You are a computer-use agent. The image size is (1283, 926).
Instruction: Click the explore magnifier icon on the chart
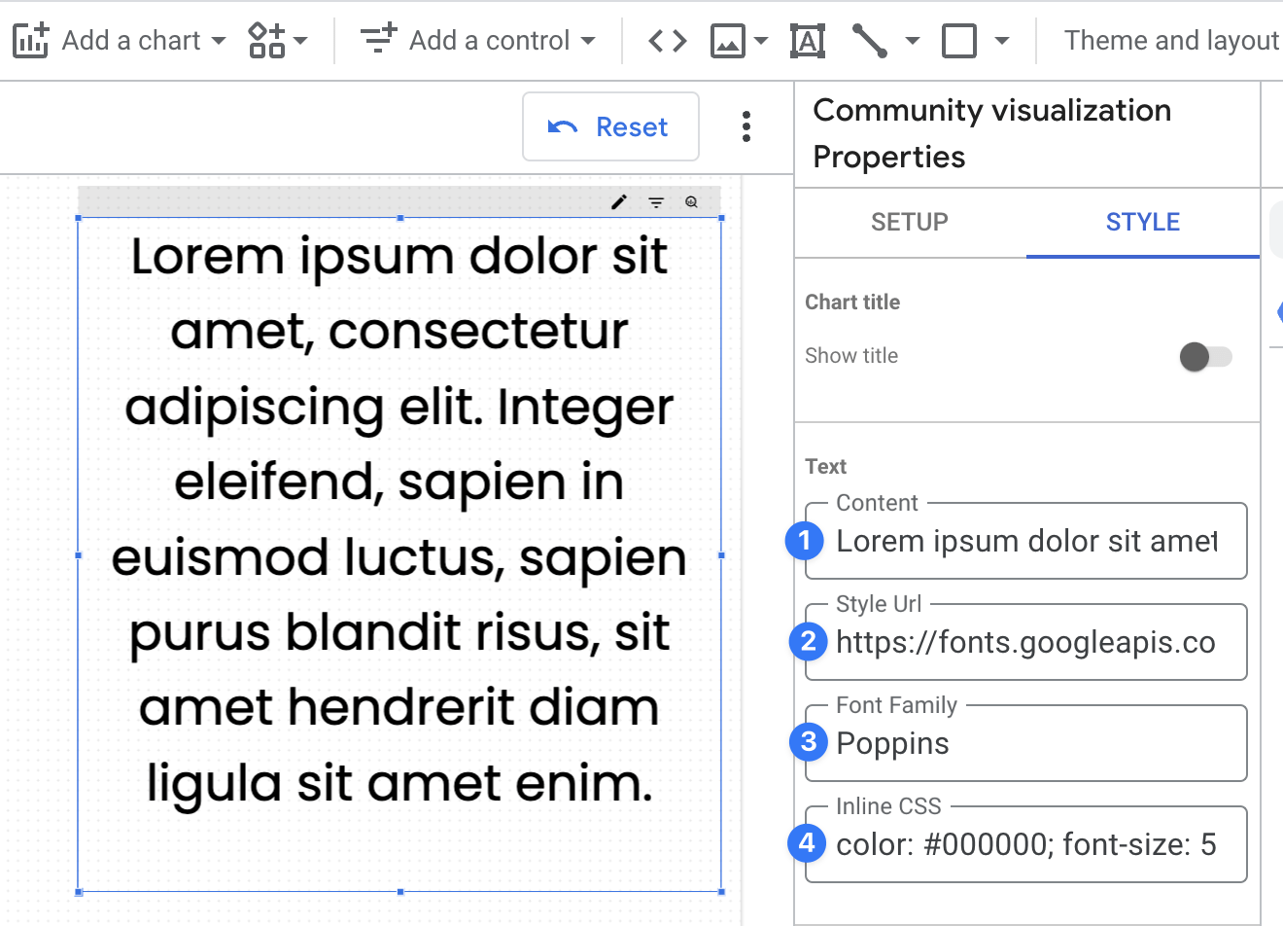click(692, 202)
